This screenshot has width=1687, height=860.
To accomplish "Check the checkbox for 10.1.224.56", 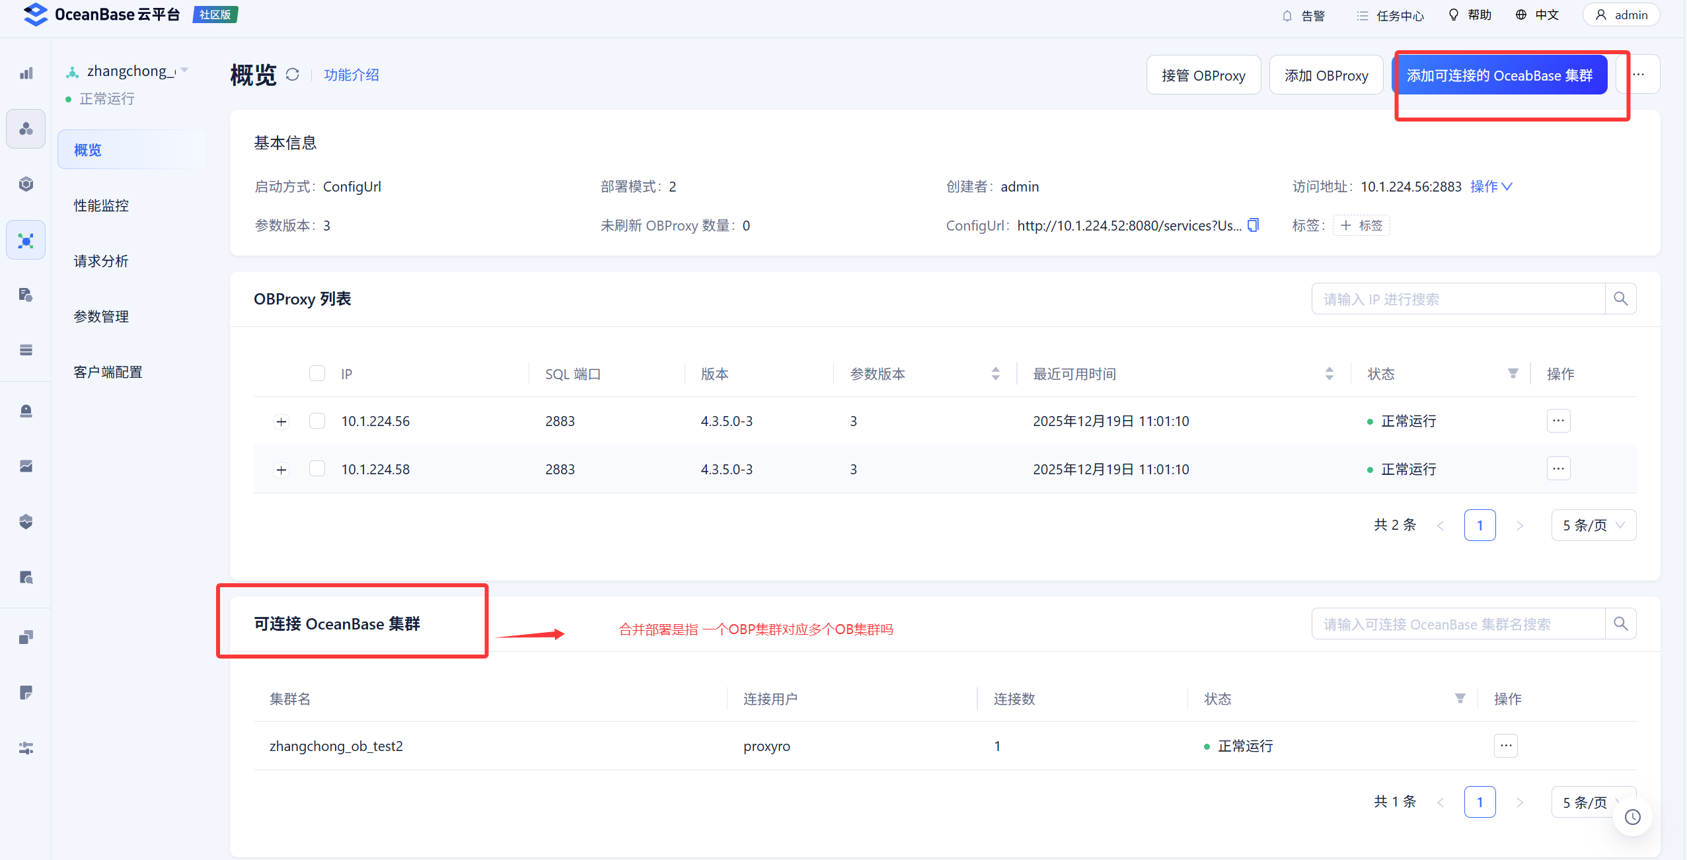I will click(317, 421).
